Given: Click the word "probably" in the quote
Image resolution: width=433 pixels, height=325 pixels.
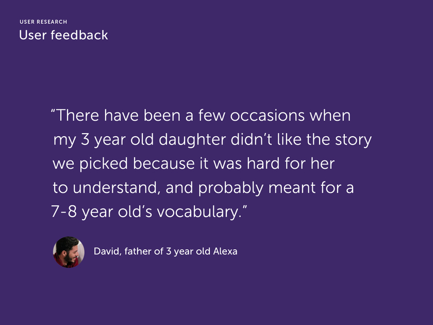Looking at the screenshot, I should 231,188.
